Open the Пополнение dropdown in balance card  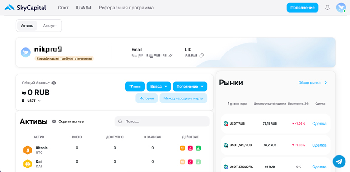(190, 87)
